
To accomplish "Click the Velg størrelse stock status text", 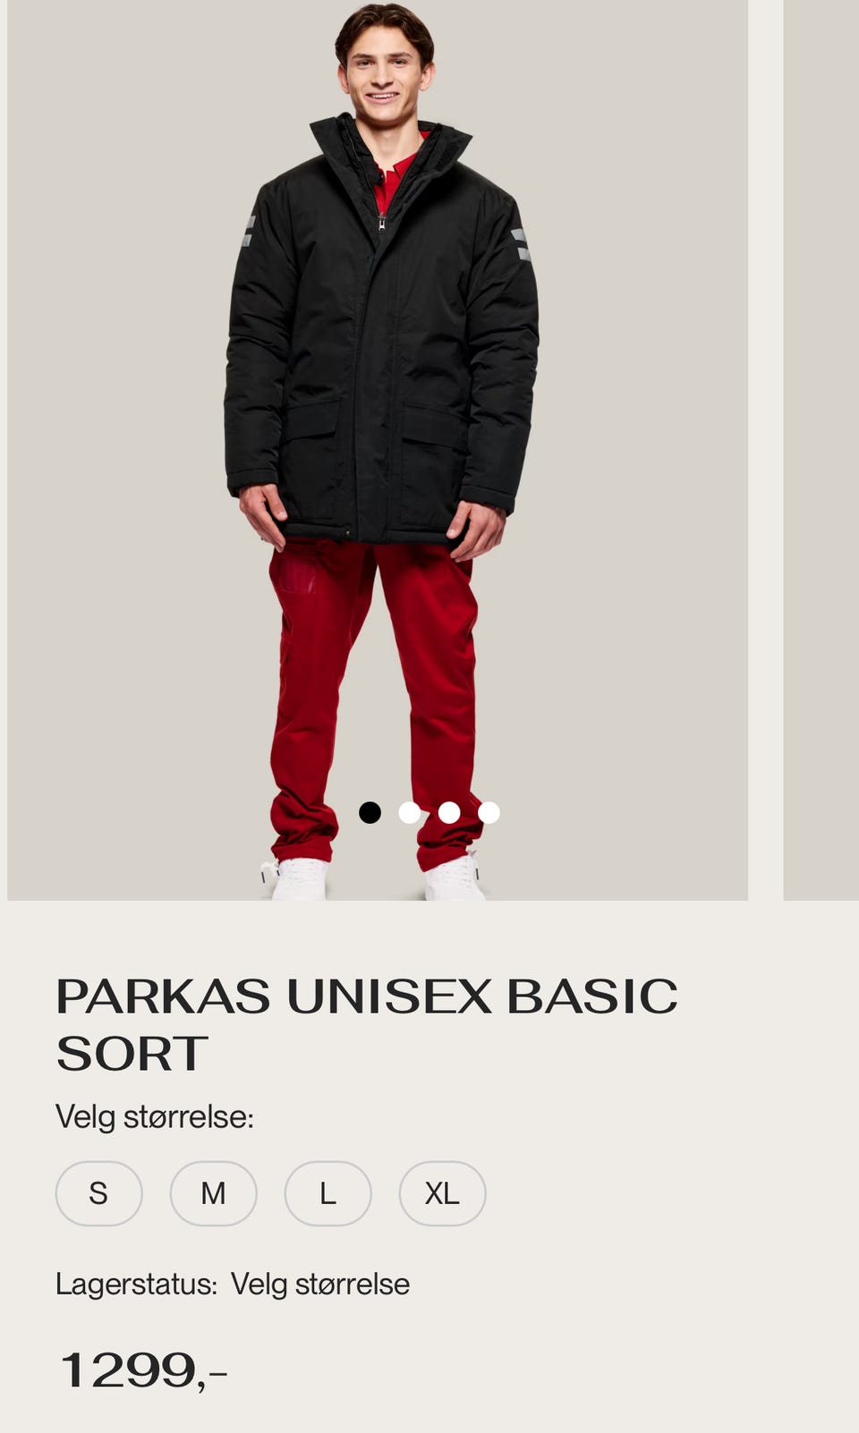I will pos(320,1284).
